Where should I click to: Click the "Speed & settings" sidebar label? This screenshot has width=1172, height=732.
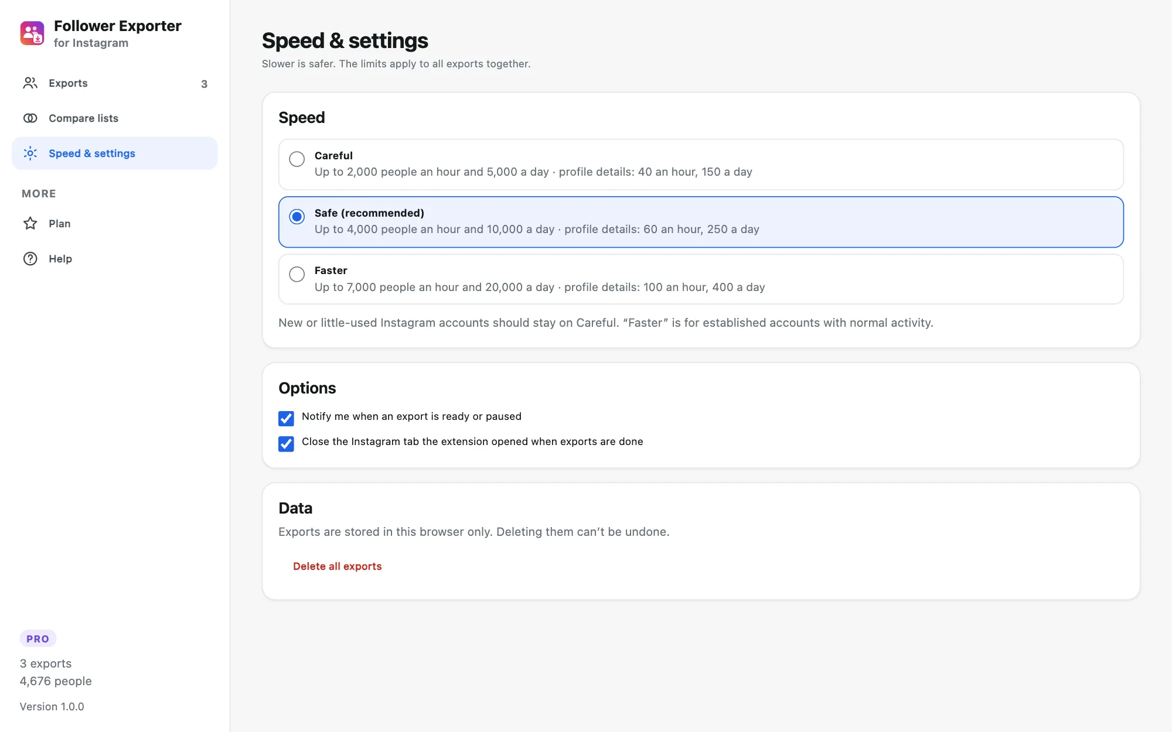click(x=92, y=153)
